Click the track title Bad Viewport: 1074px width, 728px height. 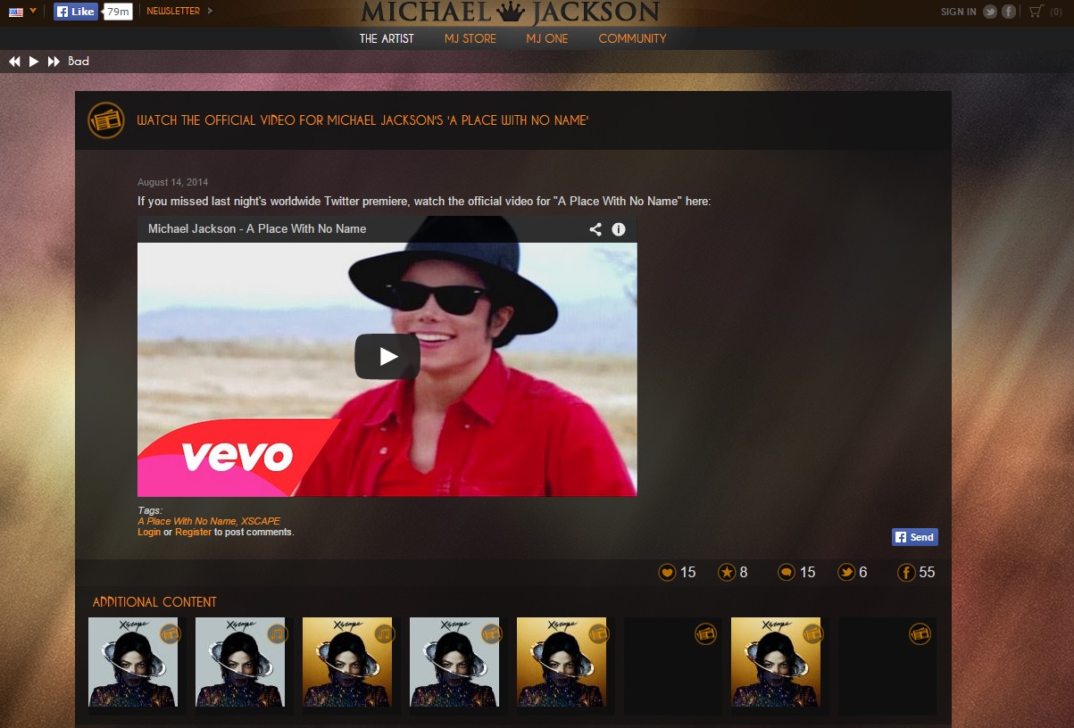(x=79, y=62)
